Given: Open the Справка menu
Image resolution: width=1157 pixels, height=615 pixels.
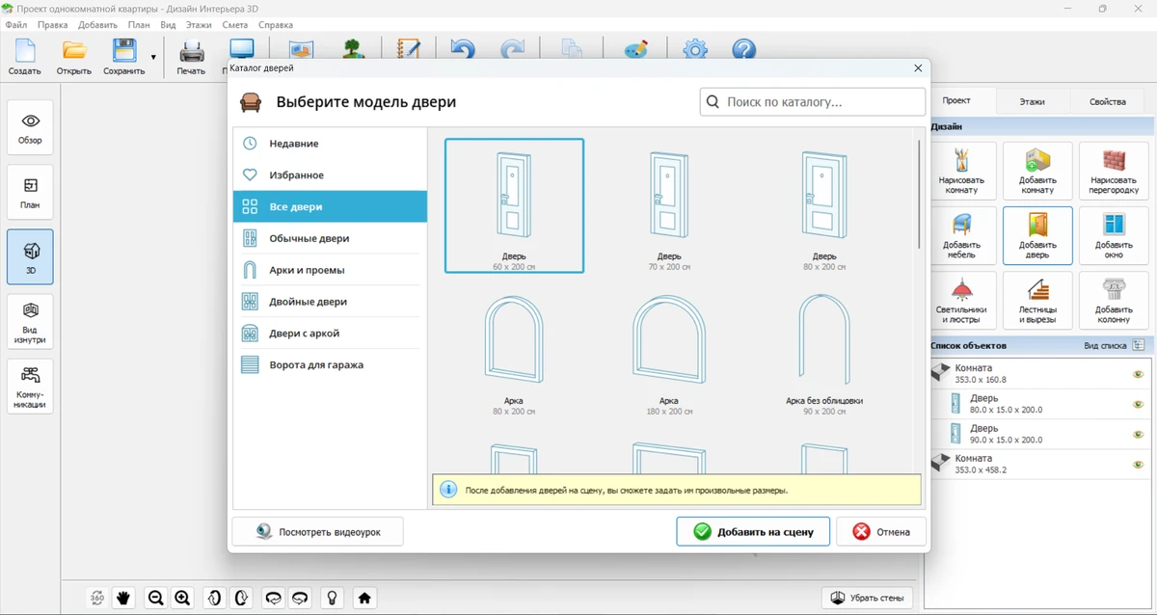Looking at the screenshot, I should [x=277, y=25].
